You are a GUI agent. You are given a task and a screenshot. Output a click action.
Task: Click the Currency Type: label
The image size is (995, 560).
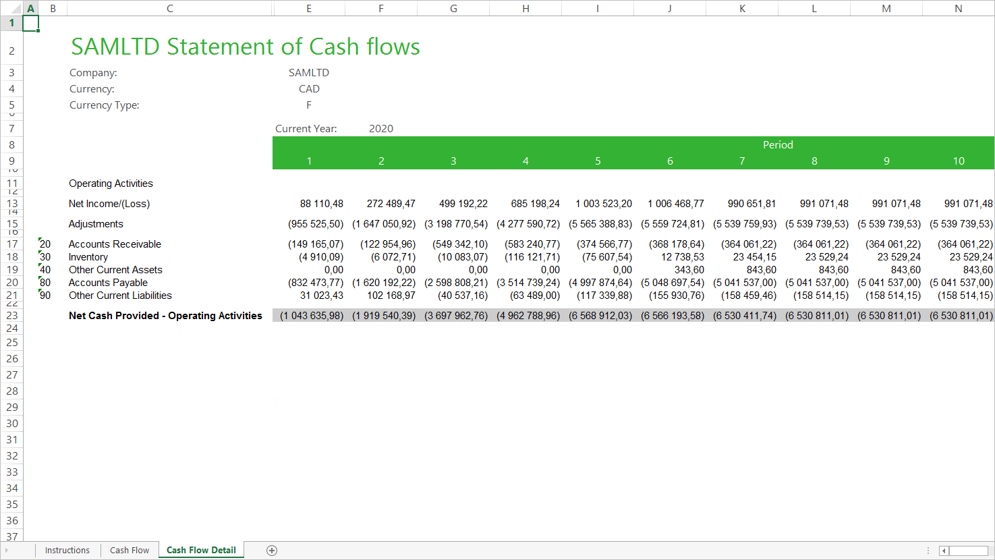pos(105,105)
